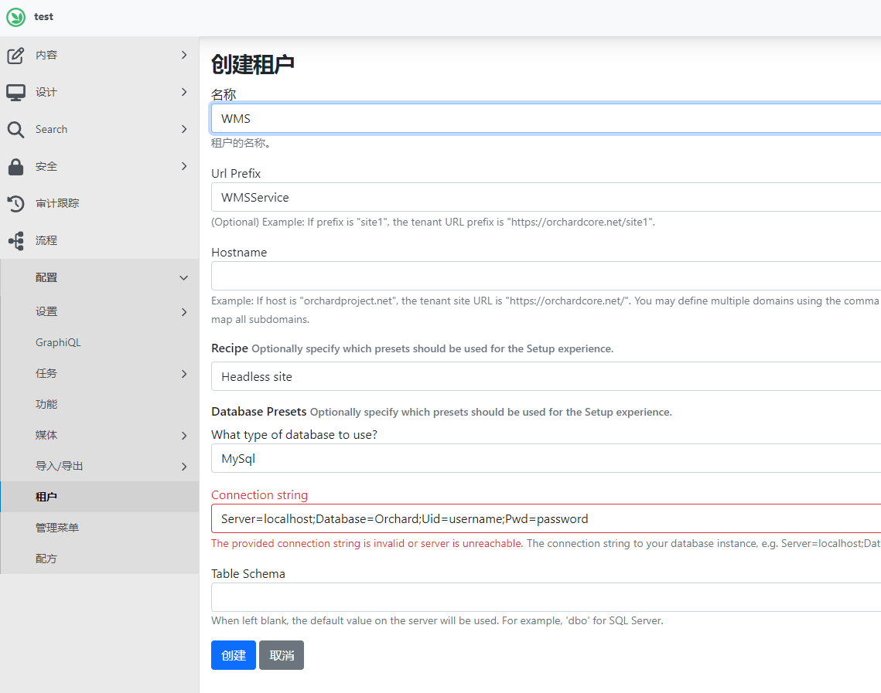This screenshot has height=693, width=881.
Task: Expand the 导入/导出 submenu
Action: pos(183,466)
